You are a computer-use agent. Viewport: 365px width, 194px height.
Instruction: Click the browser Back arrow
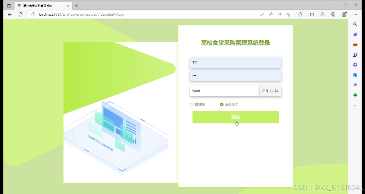point(10,15)
